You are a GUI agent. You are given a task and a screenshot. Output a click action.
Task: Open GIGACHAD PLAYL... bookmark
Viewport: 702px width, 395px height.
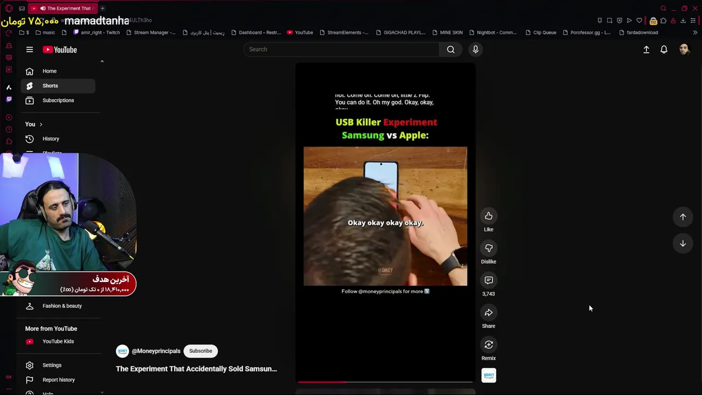401,32
